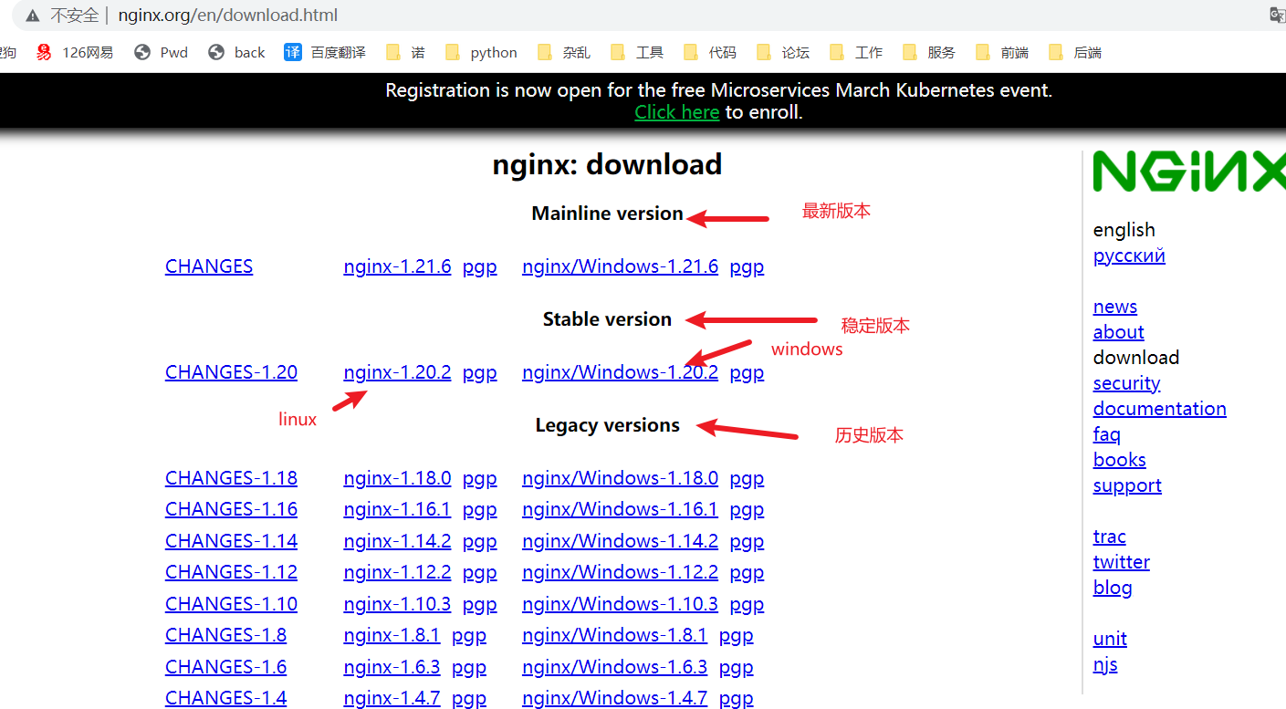The width and height of the screenshot is (1286, 709).
Task: Open the blog link
Action: pos(1113,588)
